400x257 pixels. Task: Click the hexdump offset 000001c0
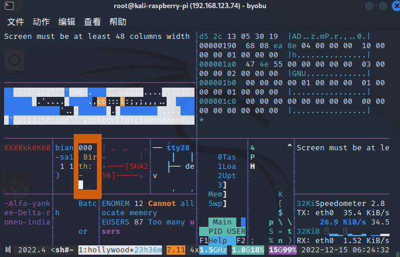click(x=218, y=102)
